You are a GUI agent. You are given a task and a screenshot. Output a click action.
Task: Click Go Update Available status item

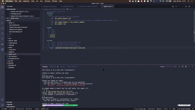(184, 109)
